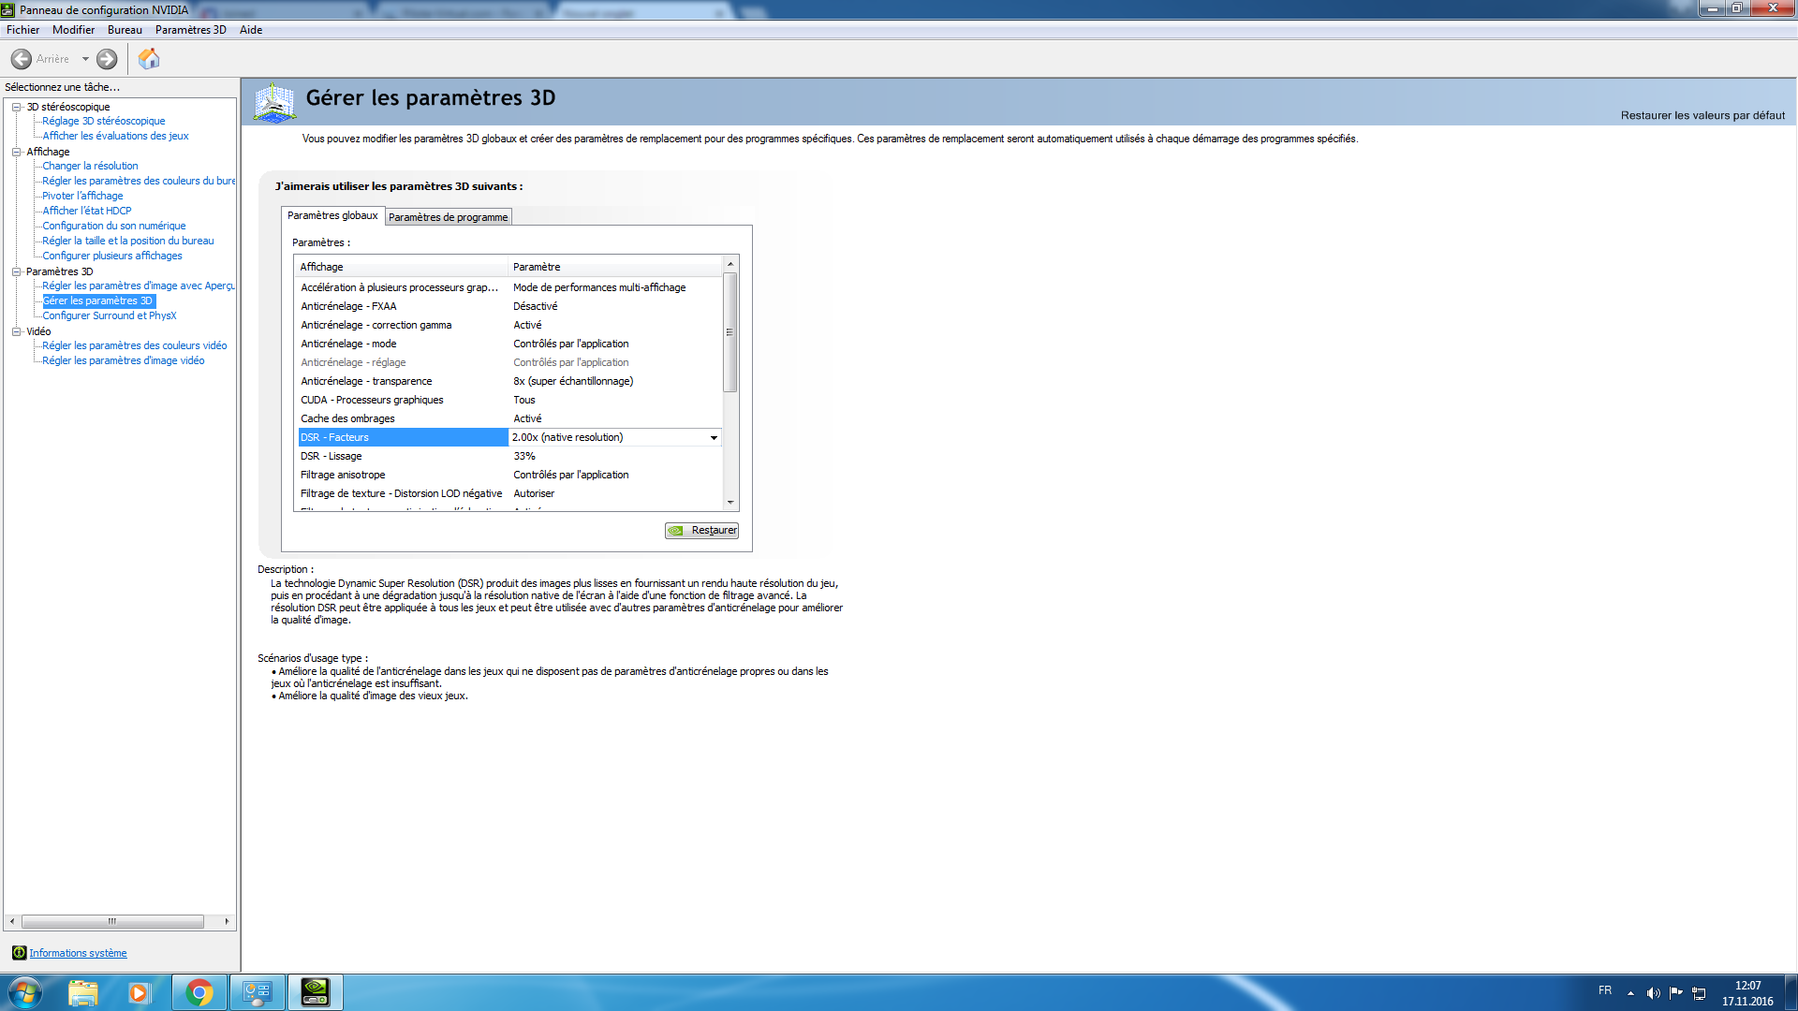
Task: Show hidden tray icons arrow
Action: (x=1630, y=993)
